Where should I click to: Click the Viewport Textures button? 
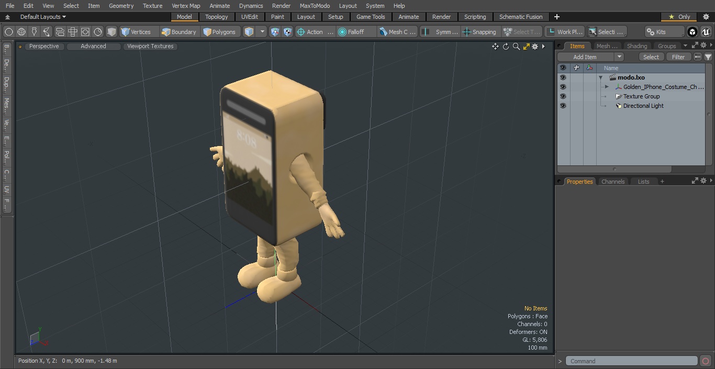150,46
